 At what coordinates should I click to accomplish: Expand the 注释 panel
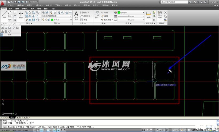[83, 23]
